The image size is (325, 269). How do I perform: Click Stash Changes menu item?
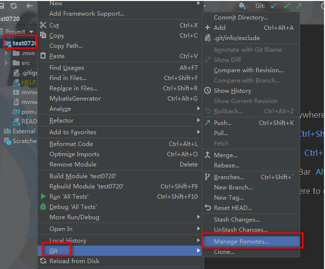coord(236,220)
